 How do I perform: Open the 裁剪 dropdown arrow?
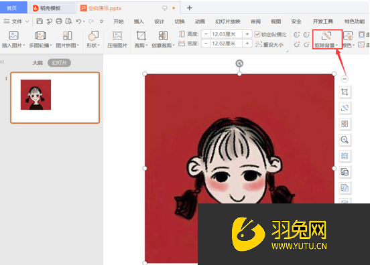click(x=147, y=46)
